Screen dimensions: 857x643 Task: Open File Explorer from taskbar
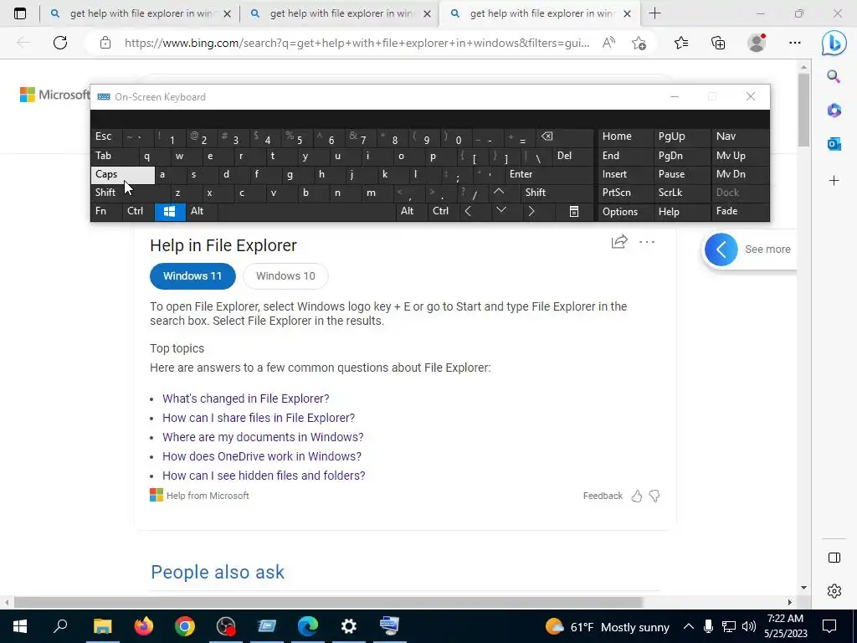pos(102,626)
